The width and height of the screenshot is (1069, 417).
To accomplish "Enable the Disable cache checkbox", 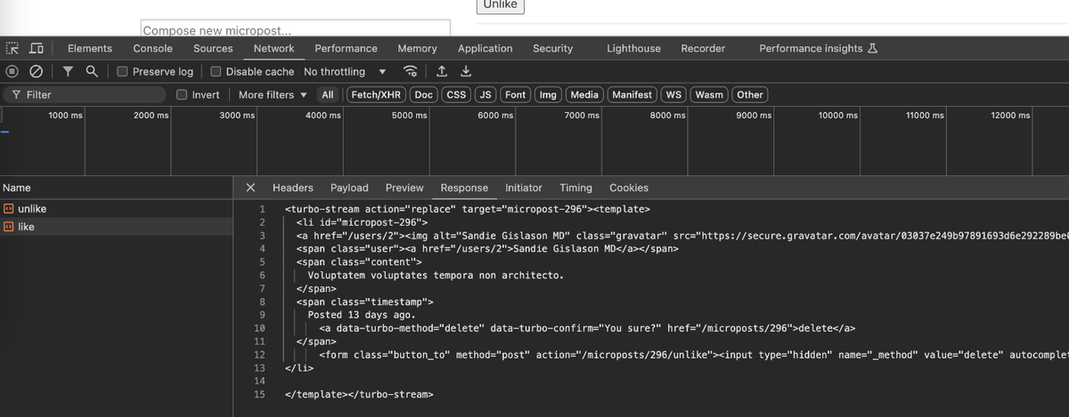I will click(216, 72).
